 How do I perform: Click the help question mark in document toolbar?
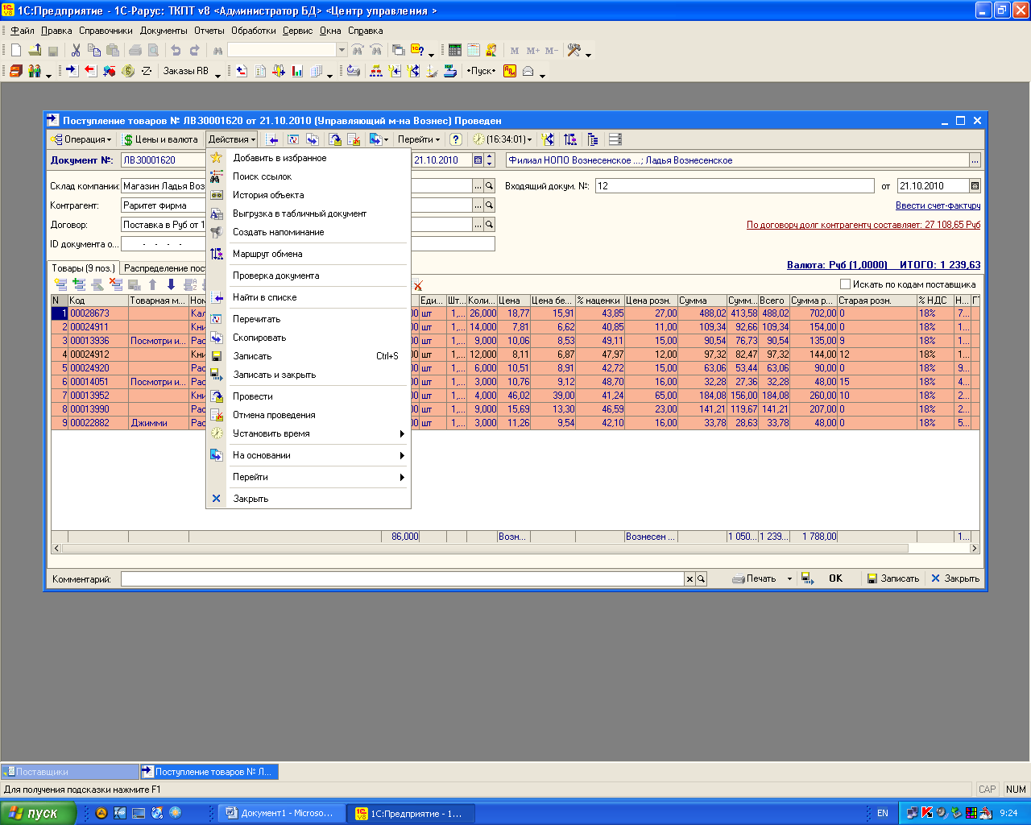click(455, 139)
